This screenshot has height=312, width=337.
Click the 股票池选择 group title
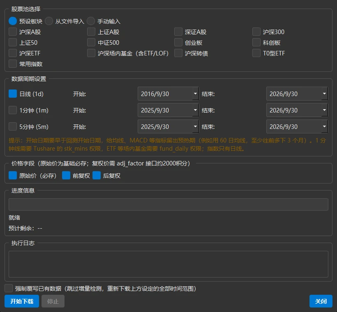pos(26,9)
